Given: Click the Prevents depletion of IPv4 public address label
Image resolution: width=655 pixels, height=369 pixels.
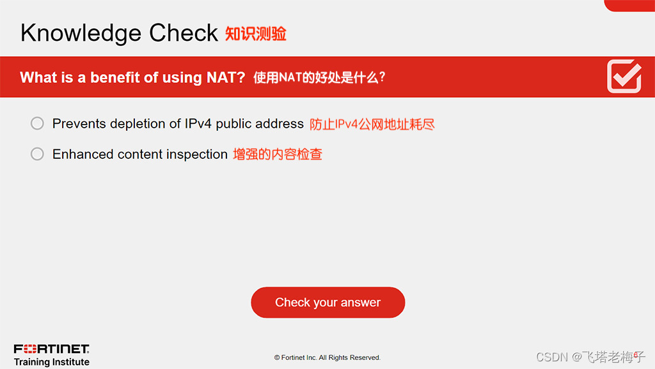Looking at the screenshot, I should point(178,124).
